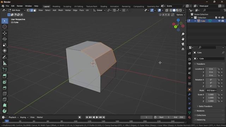Open the Material properties tab
The height and width of the screenshot is (127, 226).
(190, 117)
